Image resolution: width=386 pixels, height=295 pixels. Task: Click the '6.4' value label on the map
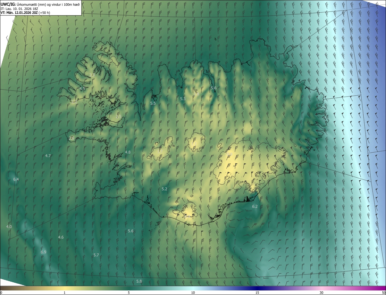[16, 179]
